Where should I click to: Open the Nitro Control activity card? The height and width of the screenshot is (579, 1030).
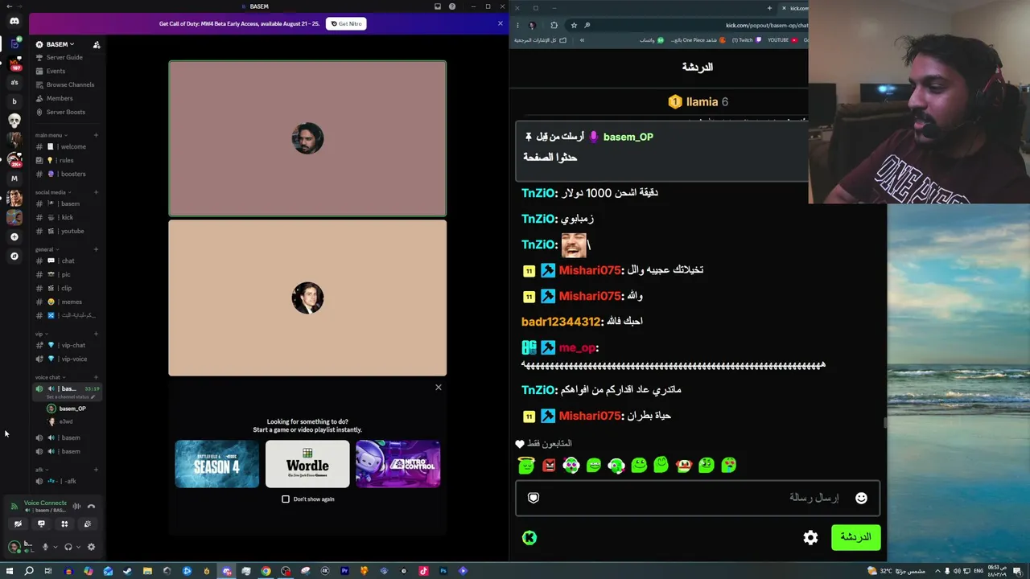click(398, 464)
